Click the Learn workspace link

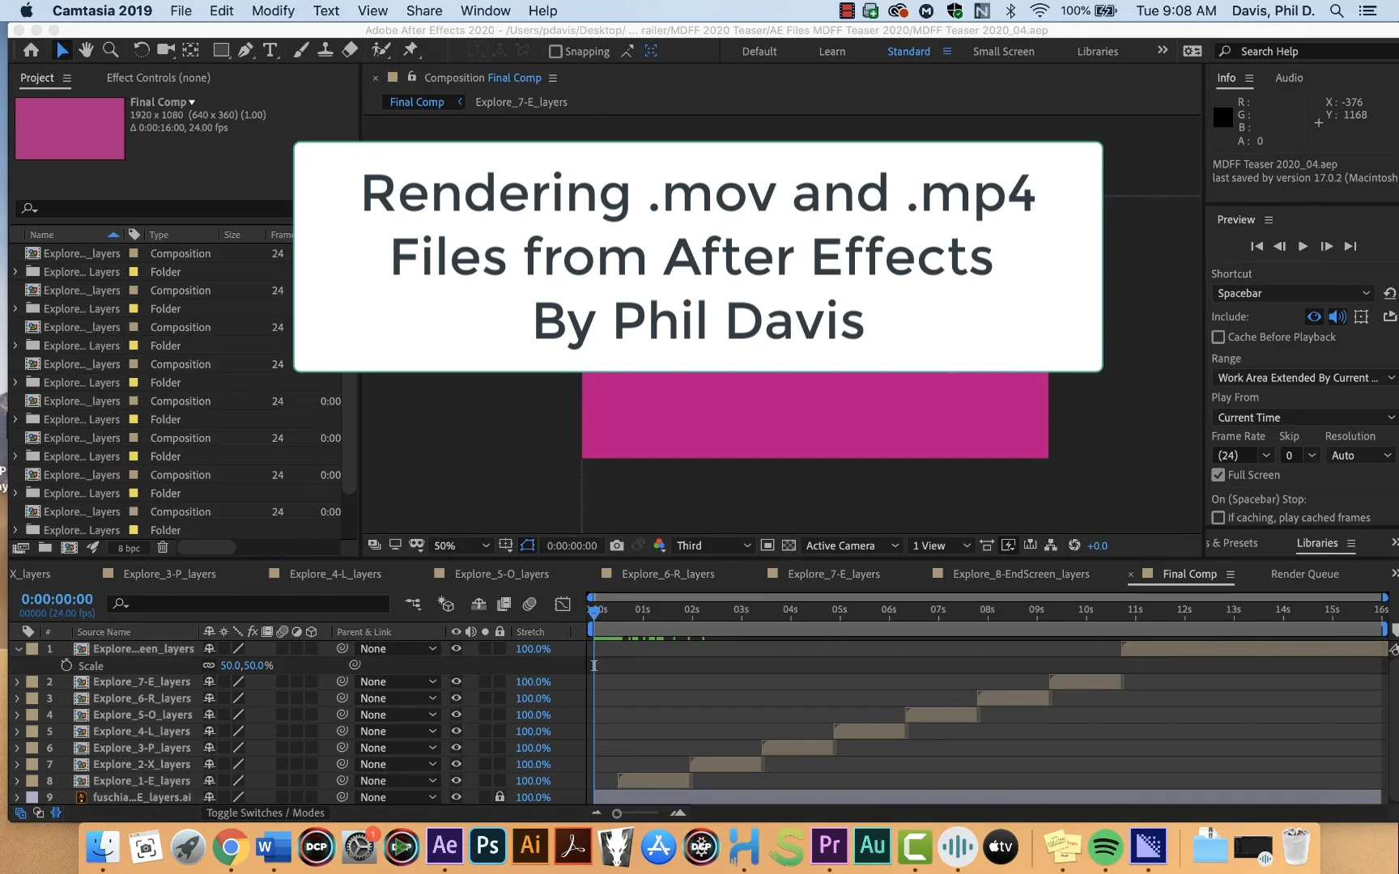[x=831, y=51]
